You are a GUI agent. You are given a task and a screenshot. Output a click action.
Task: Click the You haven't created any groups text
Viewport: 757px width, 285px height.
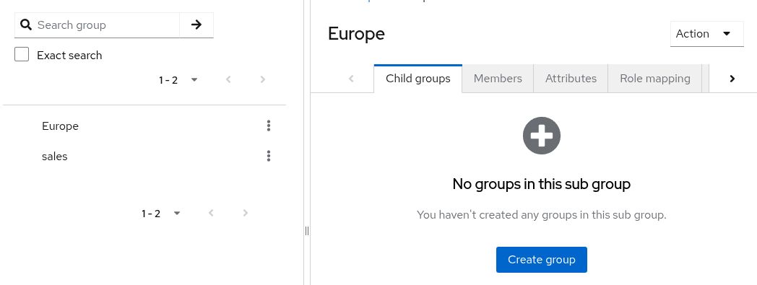(x=541, y=214)
